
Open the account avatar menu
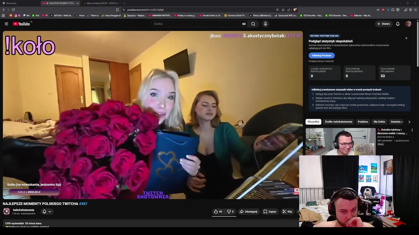pos(408,24)
